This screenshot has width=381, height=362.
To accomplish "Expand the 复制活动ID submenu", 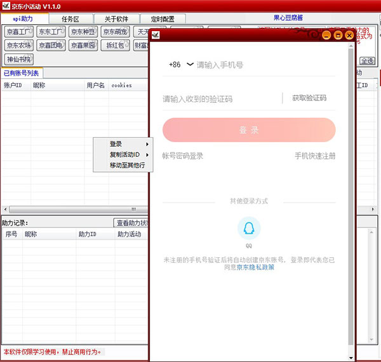I will [128, 155].
